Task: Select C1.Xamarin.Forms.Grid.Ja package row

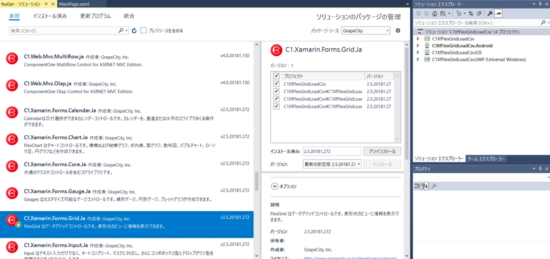Action: [127, 224]
